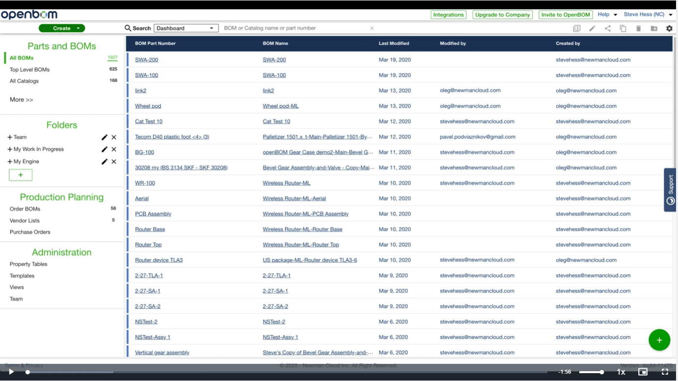Open Vendor Lists in sidebar
Viewport: 678px width, 381px height.
(25, 221)
